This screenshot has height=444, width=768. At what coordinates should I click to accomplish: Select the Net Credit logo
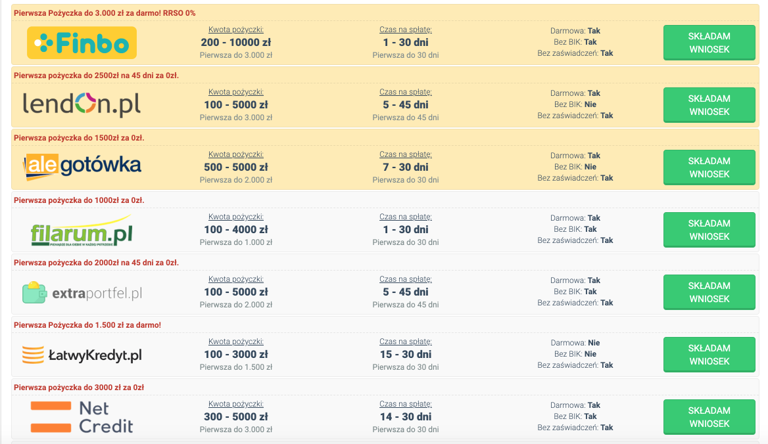pyautogui.click(x=82, y=417)
